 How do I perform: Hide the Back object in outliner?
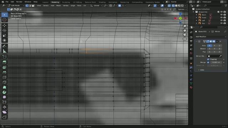pyautogui.click(x=222, y=15)
